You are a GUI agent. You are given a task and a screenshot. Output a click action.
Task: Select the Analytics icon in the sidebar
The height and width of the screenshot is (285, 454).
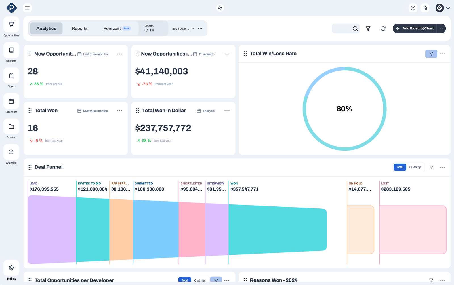point(11,154)
